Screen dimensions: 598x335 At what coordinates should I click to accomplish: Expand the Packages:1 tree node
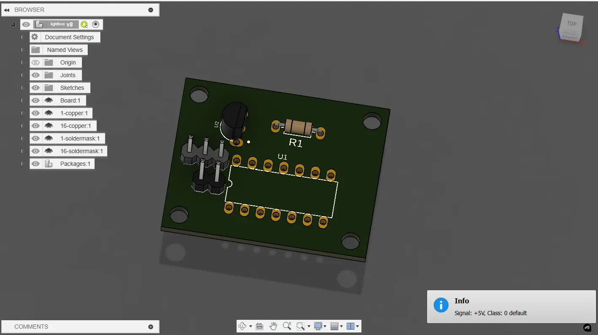[23, 164]
